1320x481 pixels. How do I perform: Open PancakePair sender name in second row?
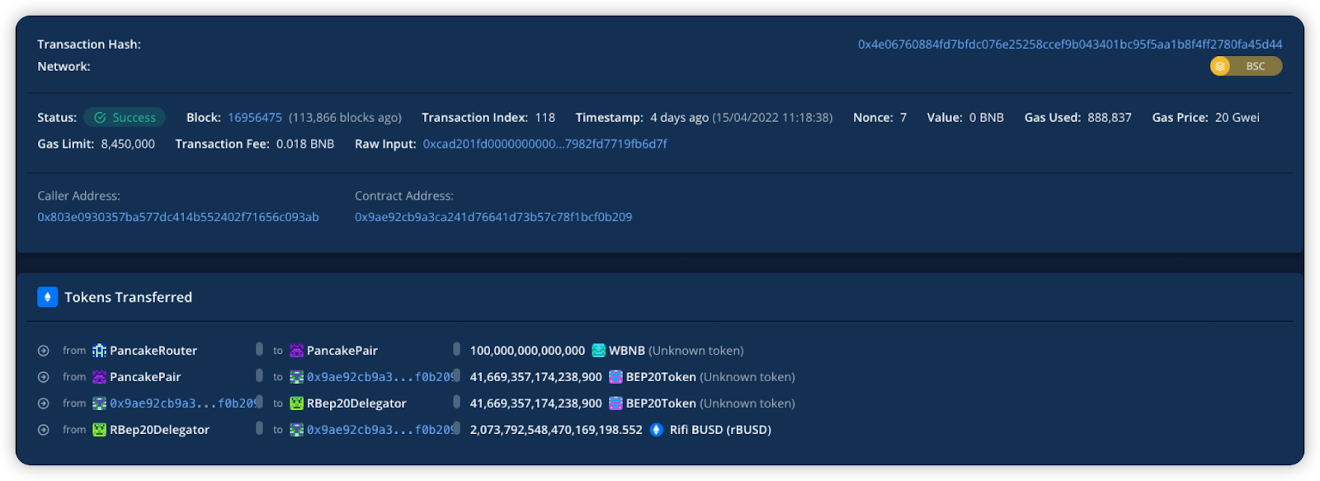145,377
